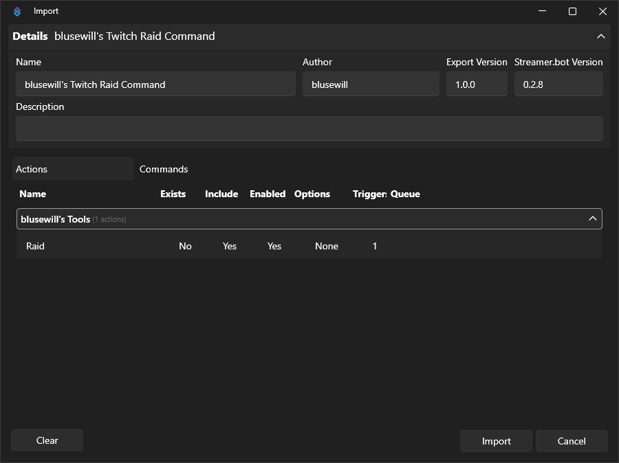Collapse the blusewill's Tools group
619x463 pixels.
coord(592,218)
